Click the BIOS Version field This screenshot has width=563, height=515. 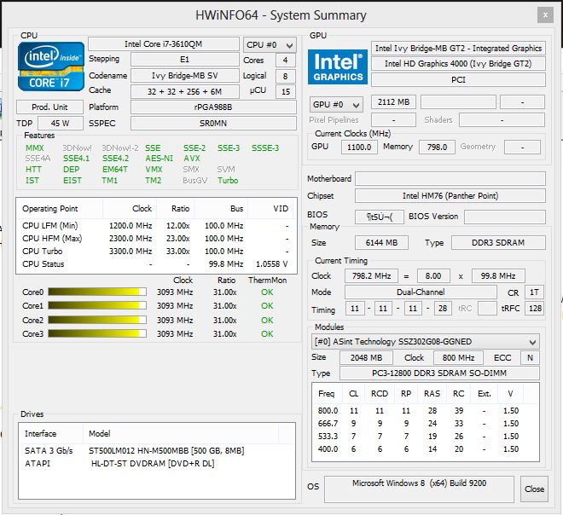coord(505,217)
